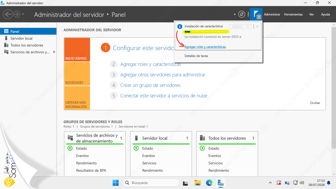This screenshot has height=189, width=336.
Task: Open the Ayuda menu
Action: (325, 14)
